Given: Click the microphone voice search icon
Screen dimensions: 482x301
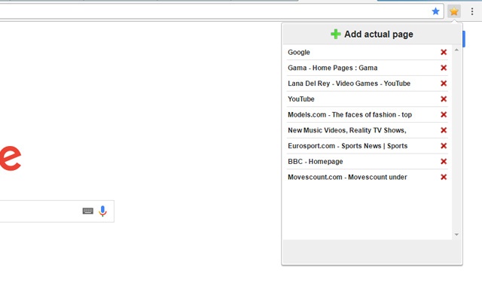Looking at the screenshot, I should coord(102,211).
